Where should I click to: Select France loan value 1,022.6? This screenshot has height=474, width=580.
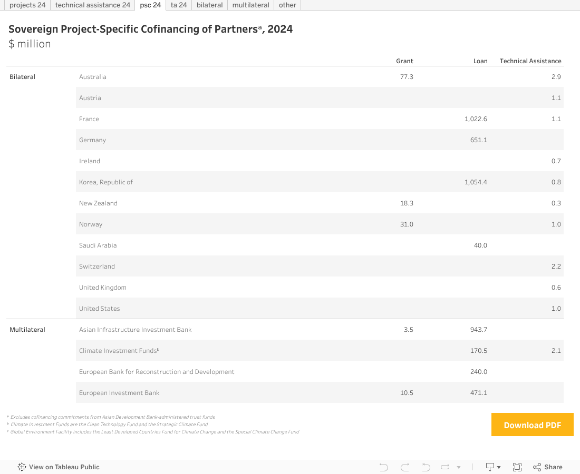point(476,119)
